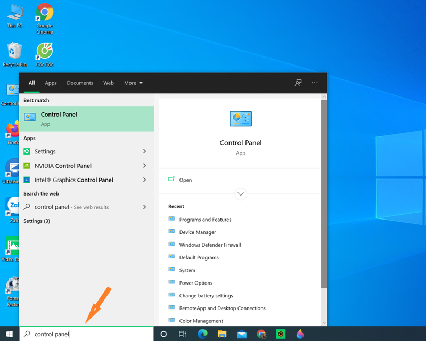Switch to the Apps search tab
The height and width of the screenshot is (341, 426).
pyautogui.click(x=51, y=83)
